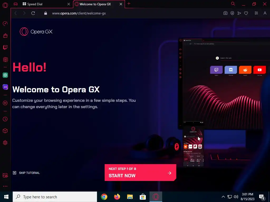Launch Firefox from taskbar

[x=117, y=197]
